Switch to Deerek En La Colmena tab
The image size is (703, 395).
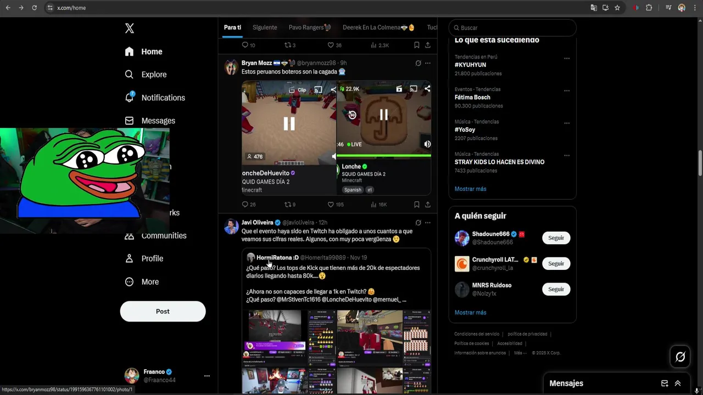pyautogui.click(x=378, y=27)
